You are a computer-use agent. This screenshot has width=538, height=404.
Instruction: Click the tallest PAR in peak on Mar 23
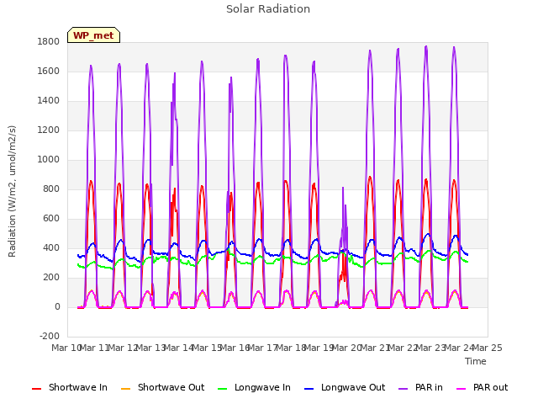pyautogui.click(x=426, y=47)
